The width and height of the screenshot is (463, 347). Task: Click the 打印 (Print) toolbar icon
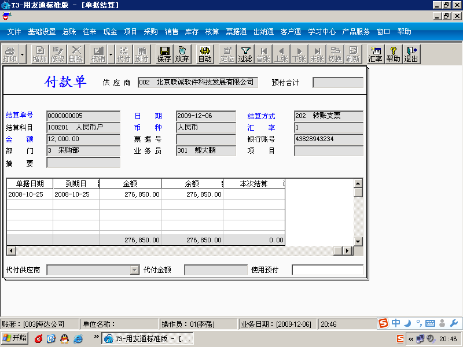coord(10,54)
